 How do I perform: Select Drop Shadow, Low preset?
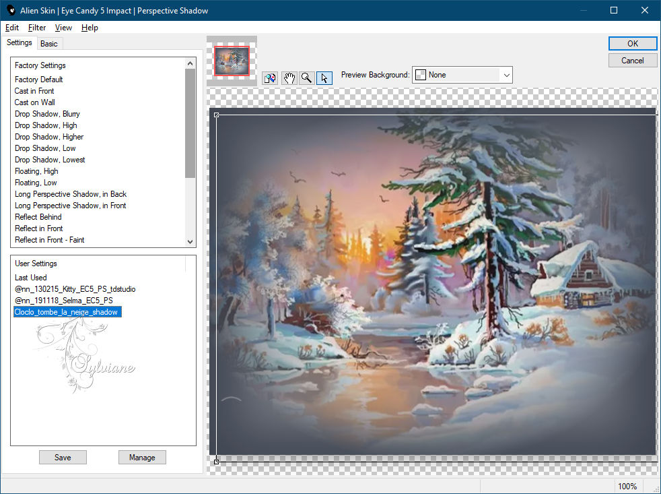point(45,148)
